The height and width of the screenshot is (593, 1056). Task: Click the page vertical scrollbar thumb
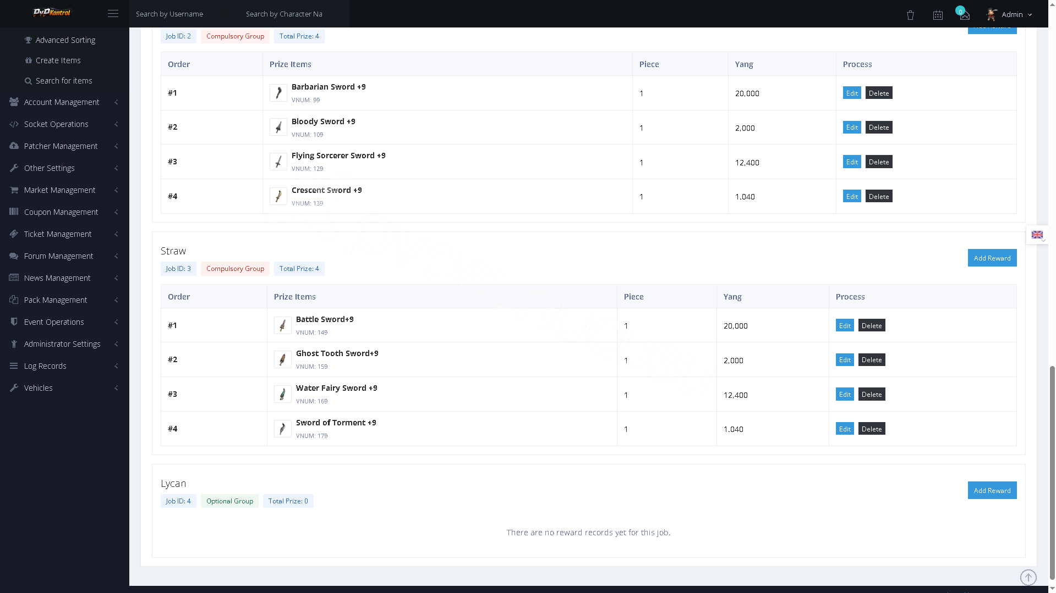[1052, 473]
